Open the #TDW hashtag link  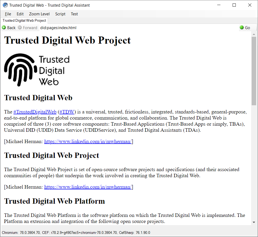pyautogui.click(x=67, y=112)
